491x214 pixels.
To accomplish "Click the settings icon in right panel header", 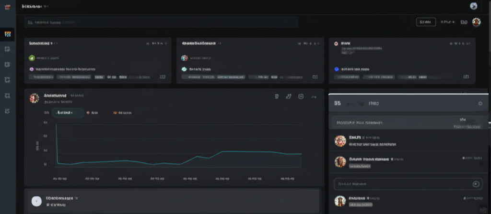I will [480, 103].
